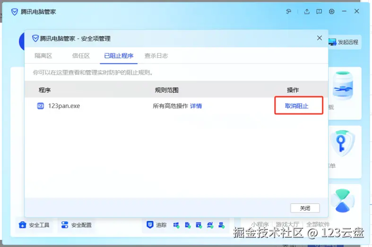Image resolution: width=372 pixels, height=247 pixels.
Task: Click the 规则范围 column header
Action: (166, 90)
